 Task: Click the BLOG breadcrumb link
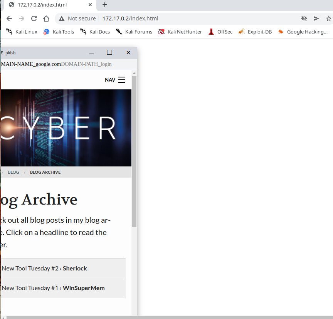point(13,172)
